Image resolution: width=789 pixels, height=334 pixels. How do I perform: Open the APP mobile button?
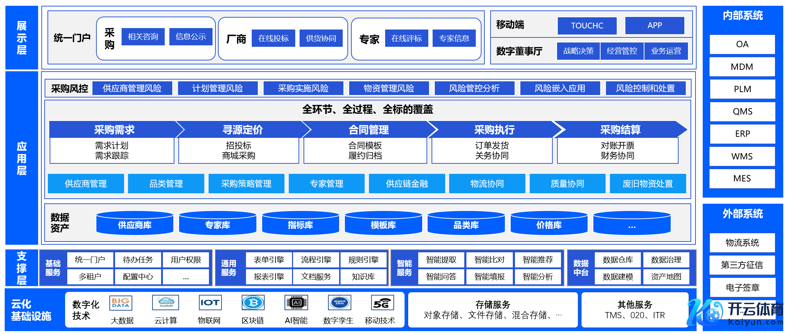[655, 25]
